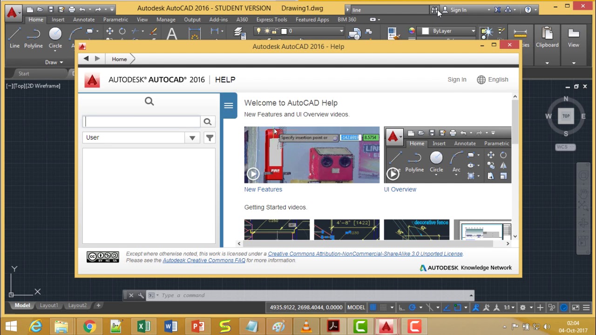
Task: Click the Save icon in the Quick Access toolbar
Action: pos(51,9)
